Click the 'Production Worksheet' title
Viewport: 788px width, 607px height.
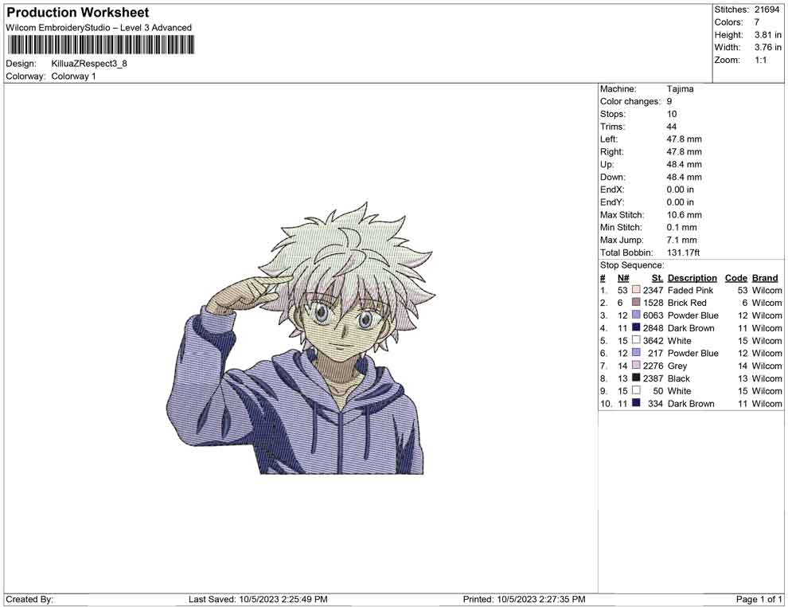(78, 13)
